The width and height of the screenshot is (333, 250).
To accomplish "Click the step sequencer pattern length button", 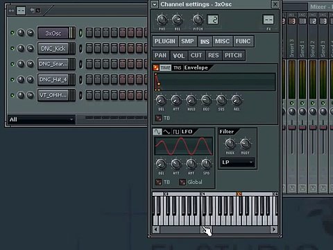I will 21,10.
